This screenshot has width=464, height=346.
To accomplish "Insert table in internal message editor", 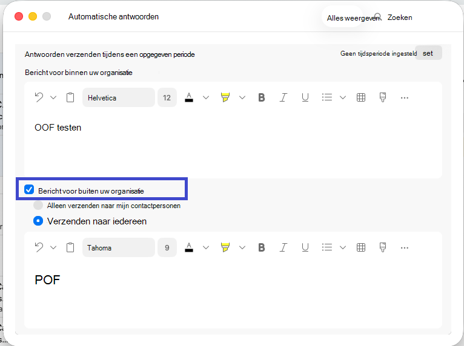I will (x=361, y=97).
